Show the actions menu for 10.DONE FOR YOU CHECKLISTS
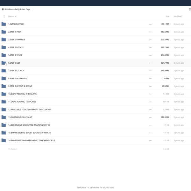The height and width of the screenshot is (191, 191). pyautogui.click(x=151, y=94)
